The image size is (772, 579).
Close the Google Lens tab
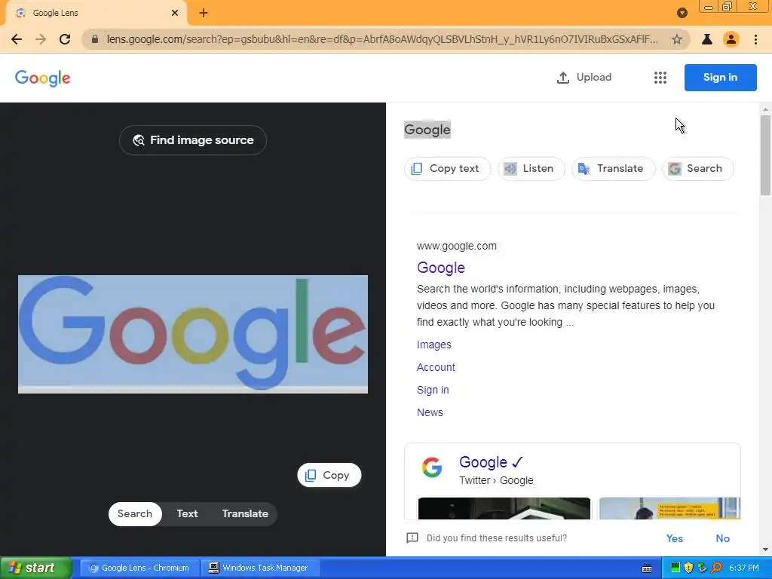click(x=175, y=13)
